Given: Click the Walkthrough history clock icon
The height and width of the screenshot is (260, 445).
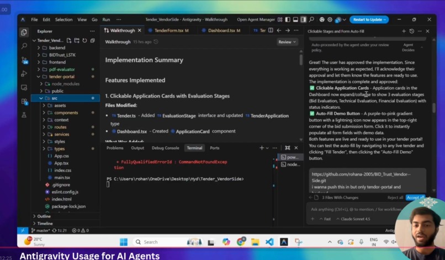Looking at the screenshot, I should tap(156, 42).
